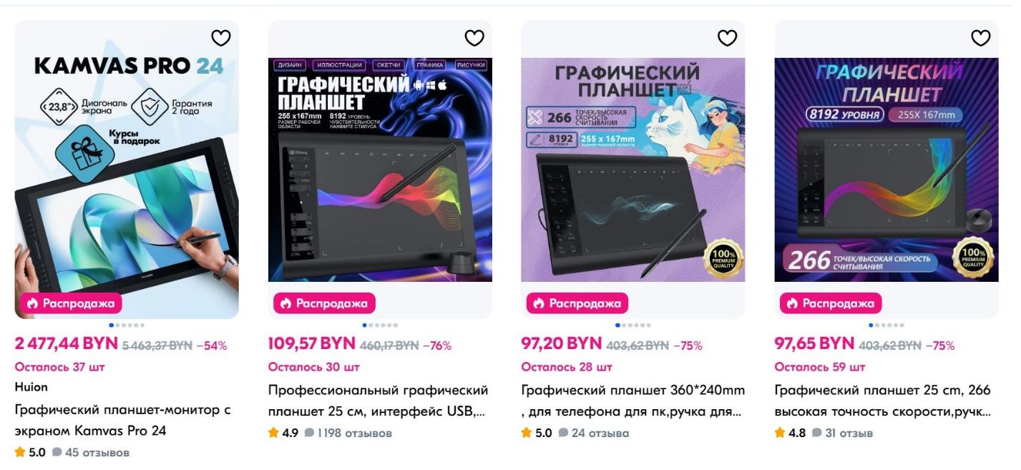Screen dimensions: 1021x470
Task: Click Распродажа badge on 97,65 BYN tablet
Action: pos(831,303)
